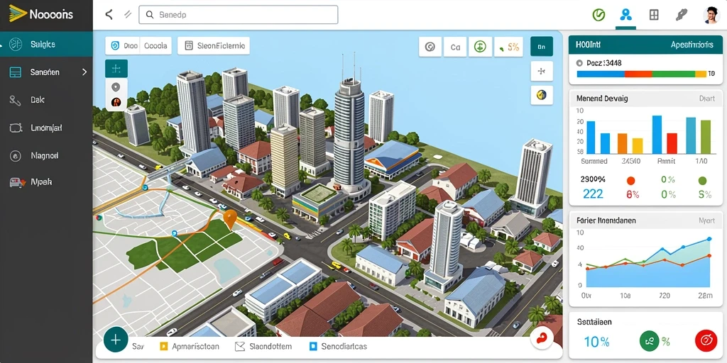Viewport: 727px width, 363px height.
Task: Open the Djart dropdown in Menend Devaig panel
Action: 706,99
